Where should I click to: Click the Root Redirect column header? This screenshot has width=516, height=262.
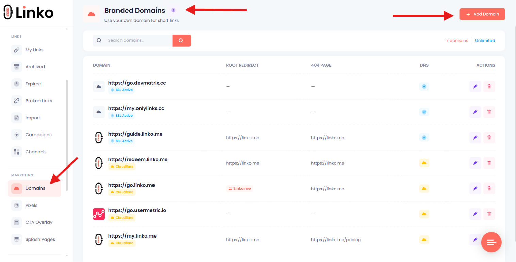click(x=242, y=65)
